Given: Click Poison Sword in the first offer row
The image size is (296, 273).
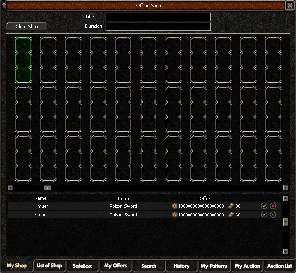Looking at the screenshot, I should pyautogui.click(x=123, y=206).
